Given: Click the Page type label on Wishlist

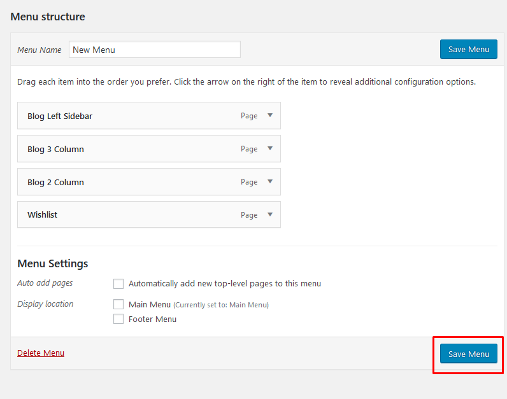Looking at the screenshot, I should click(249, 215).
